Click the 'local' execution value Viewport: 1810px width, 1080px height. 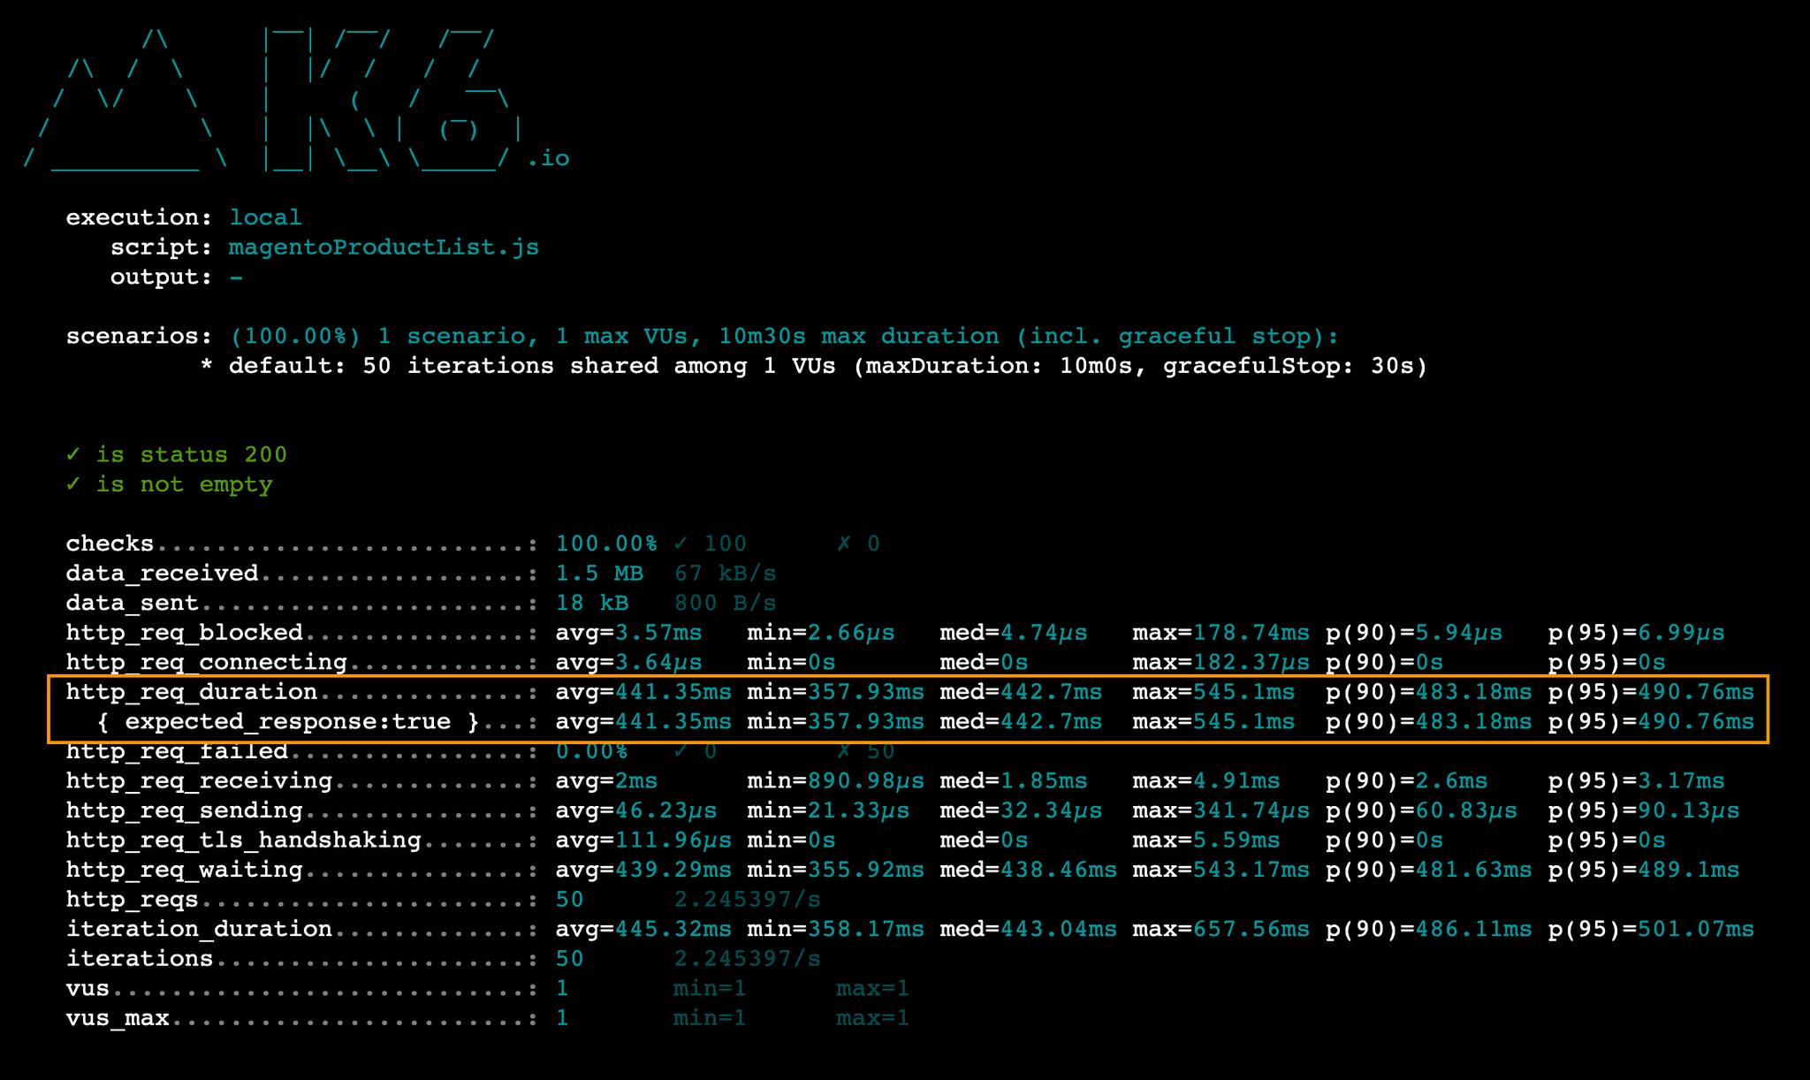click(265, 217)
